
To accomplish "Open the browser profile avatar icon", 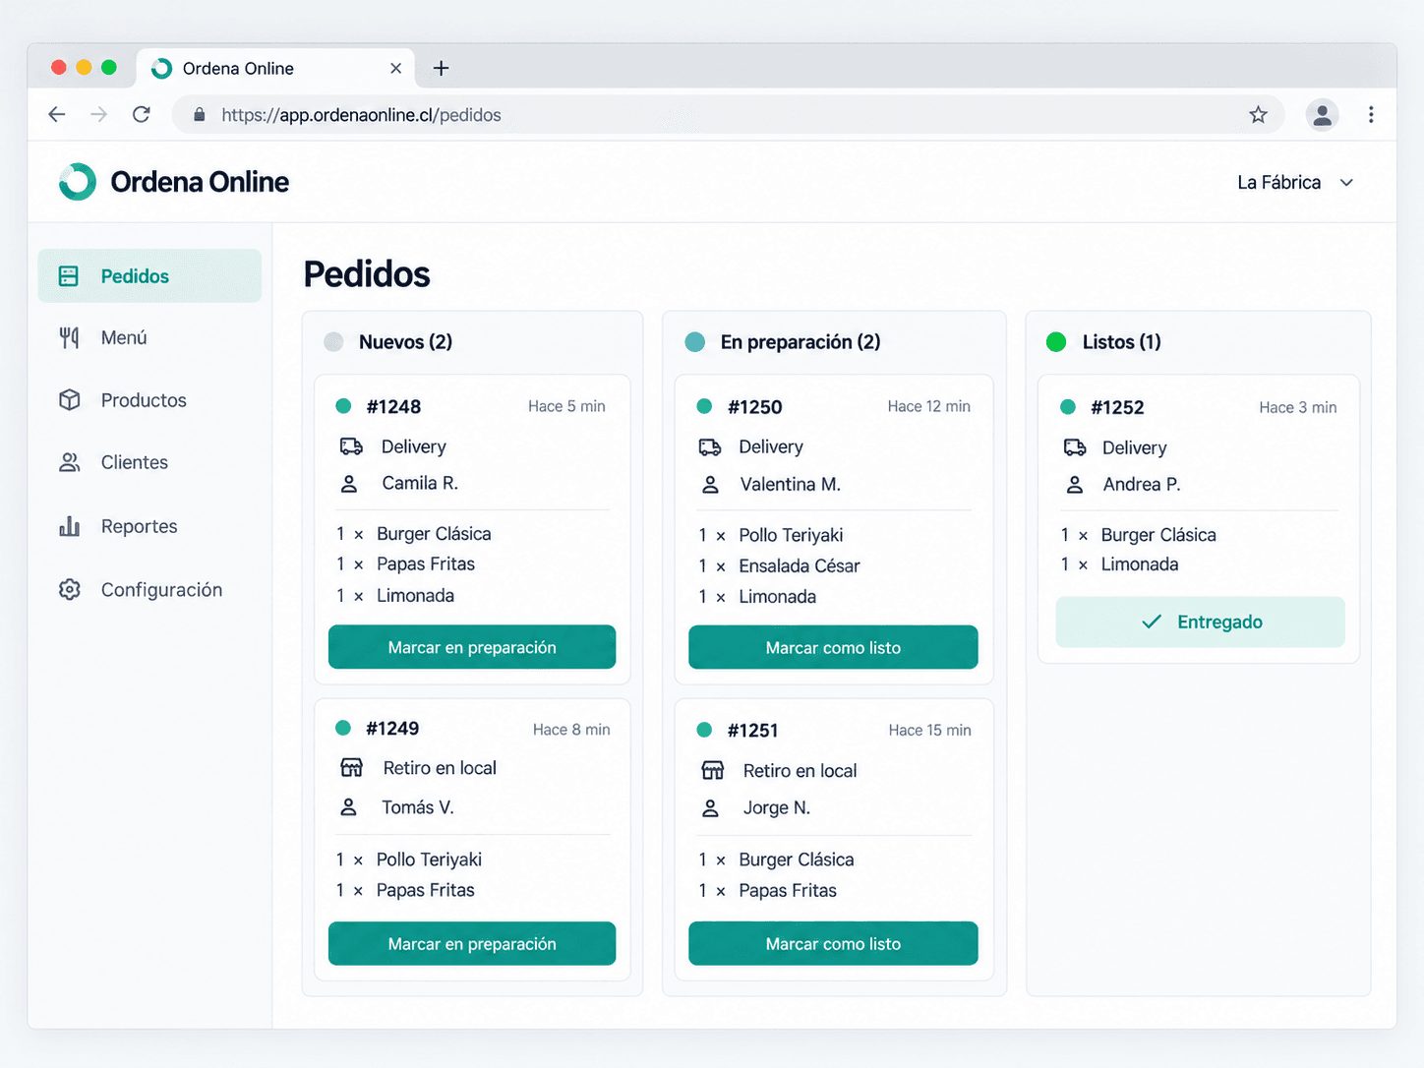I will 1322,115.
